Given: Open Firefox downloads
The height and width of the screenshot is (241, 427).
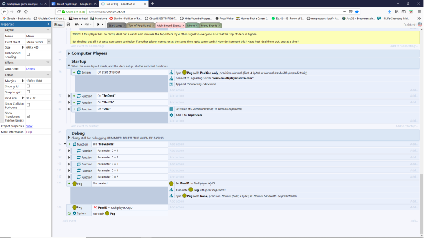Looking at the screenshot, I should pos(390,12).
